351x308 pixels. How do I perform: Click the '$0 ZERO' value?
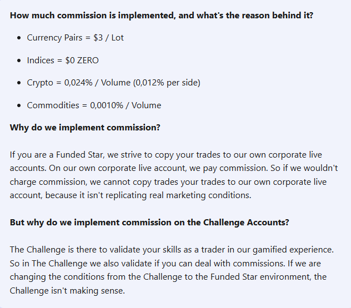82,60
